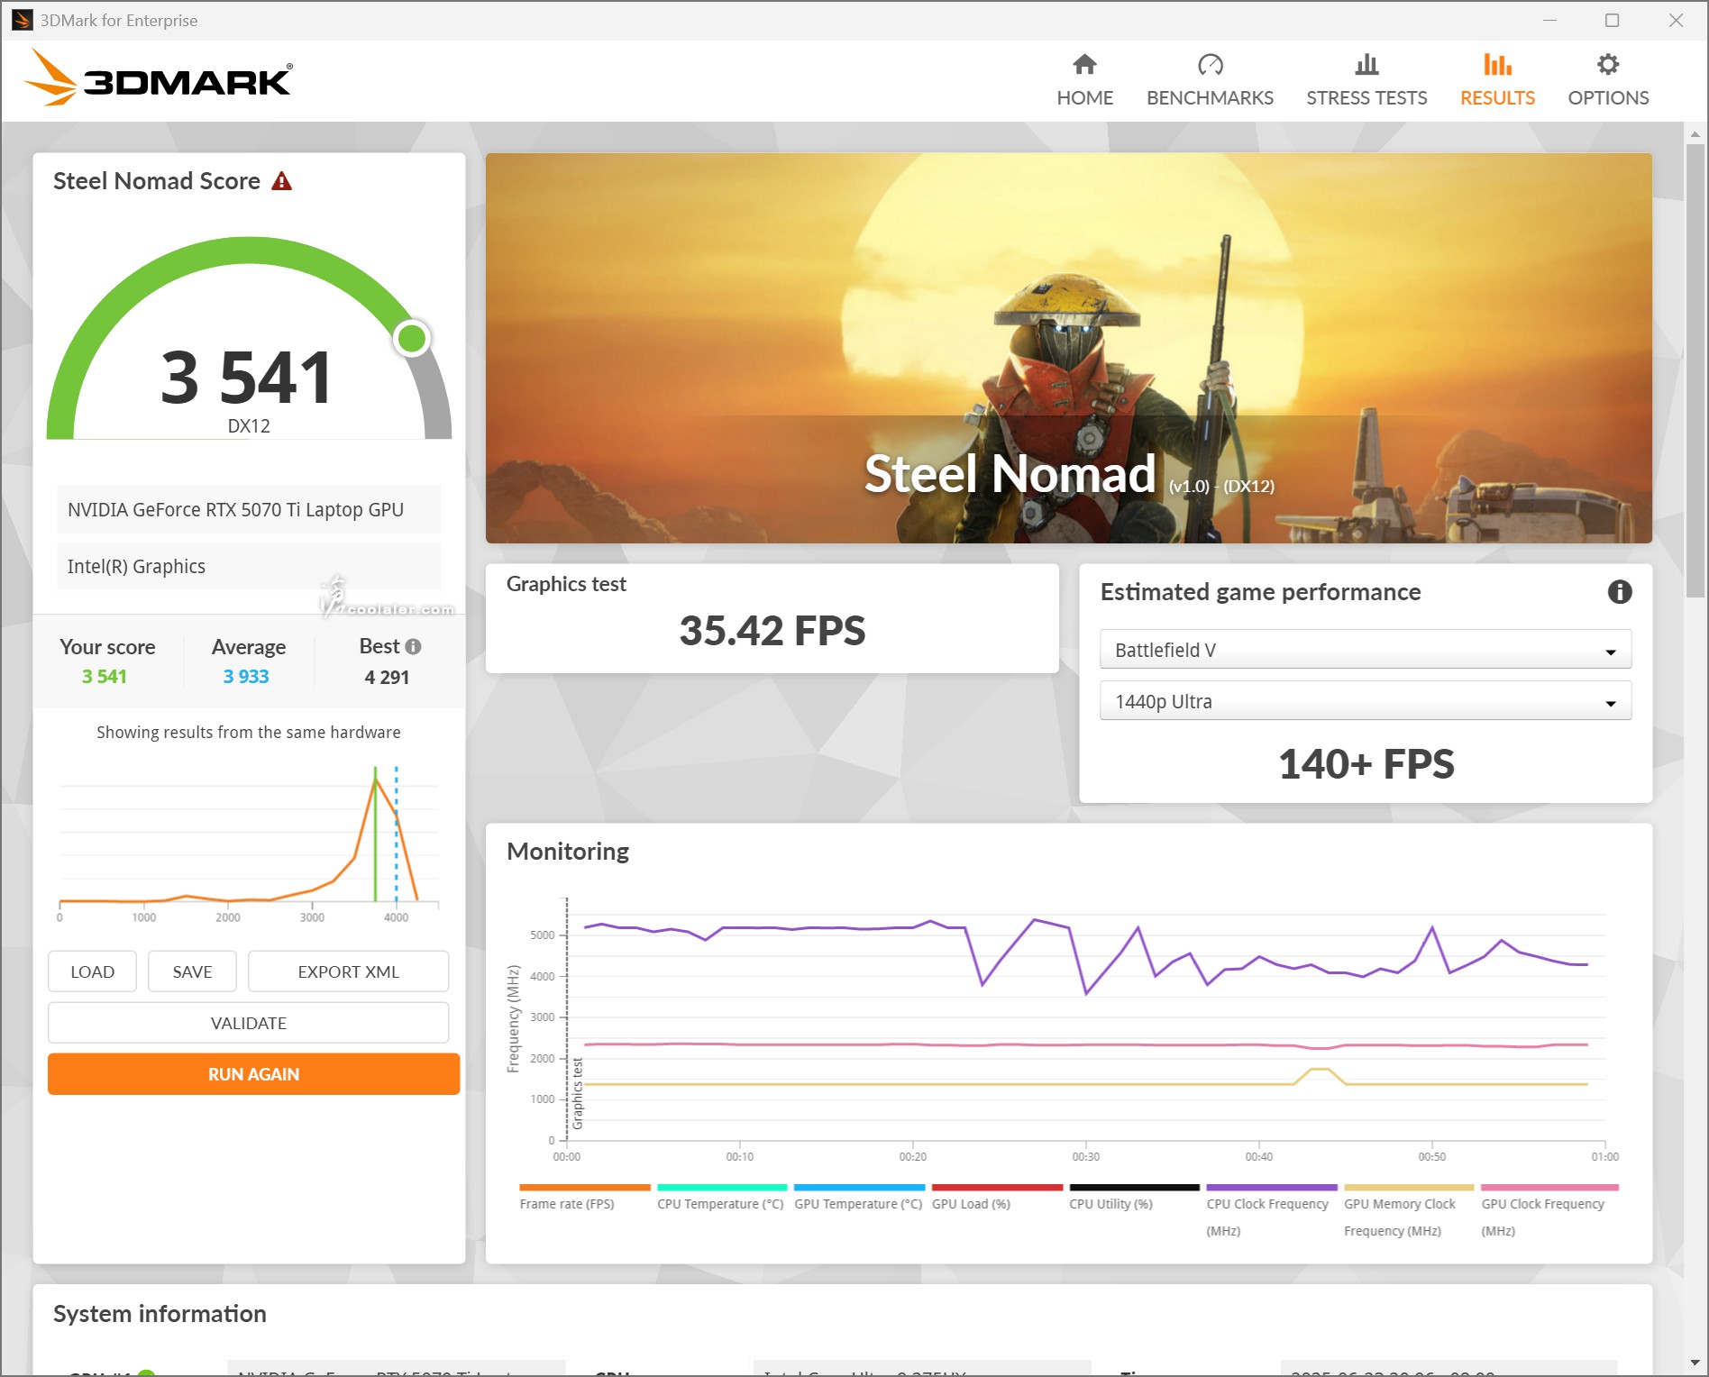This screenshot has height=1377, width=1709.
Task: Click the Intel(R) Graphics field
Action: (x=249, y=567)
